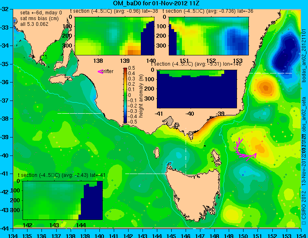Click the title "OM_baD0 for 01-Nov-2012 11Z"
The image size is (308, 238).
pyautogui.click(x=156, y=3)
